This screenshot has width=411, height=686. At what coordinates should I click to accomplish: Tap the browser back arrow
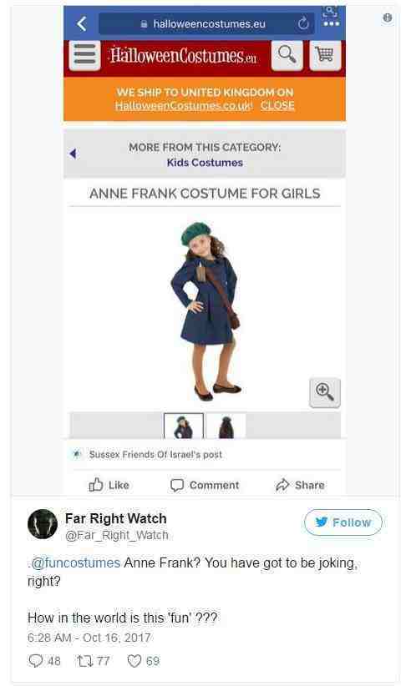[82, 23]
